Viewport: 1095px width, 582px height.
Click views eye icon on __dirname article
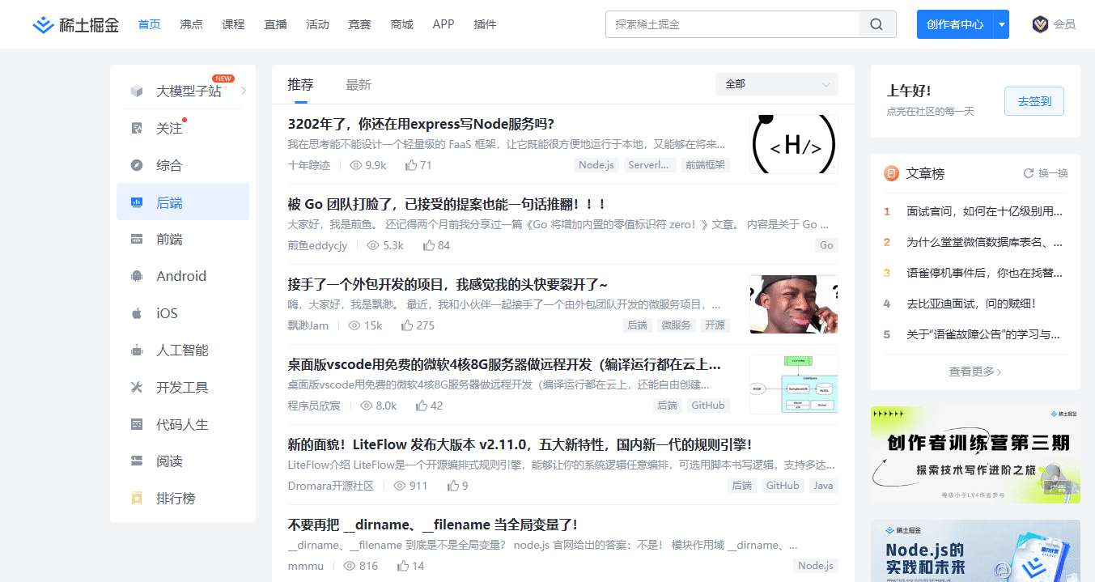pos(350,566)
